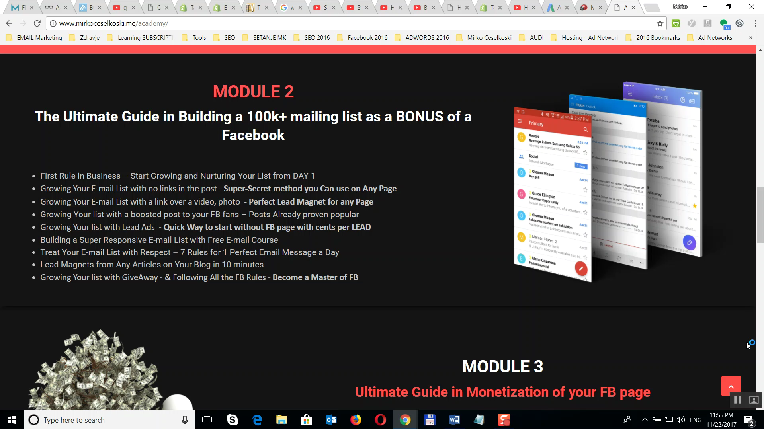Open the Windows Start menu
Viewport: 764px width, 429px height.
pos(12,420)
